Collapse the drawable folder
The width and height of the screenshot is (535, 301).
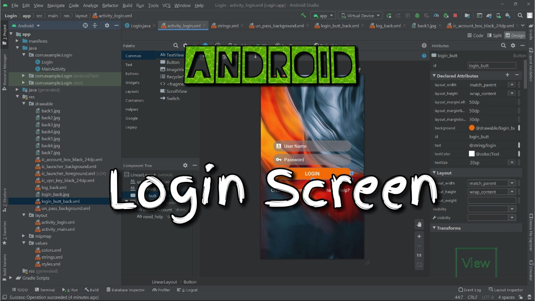tap(24, 104)
